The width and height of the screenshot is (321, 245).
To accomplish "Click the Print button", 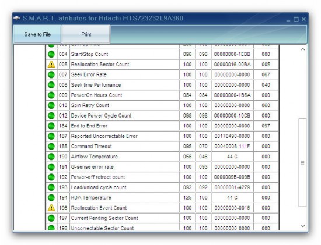I will 86,34.
